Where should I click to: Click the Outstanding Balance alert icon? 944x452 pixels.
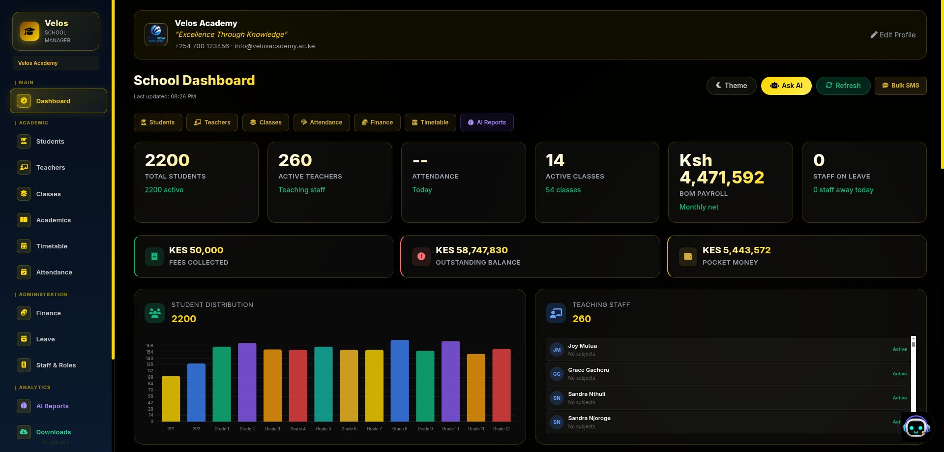(x=421, y=256)
